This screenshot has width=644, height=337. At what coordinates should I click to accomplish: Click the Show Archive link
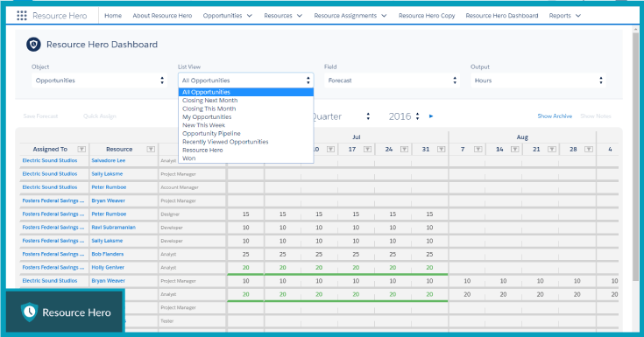[555, 116]
